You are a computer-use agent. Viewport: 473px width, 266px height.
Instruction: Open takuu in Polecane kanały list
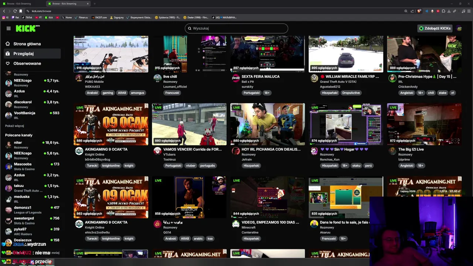[32, 188]
